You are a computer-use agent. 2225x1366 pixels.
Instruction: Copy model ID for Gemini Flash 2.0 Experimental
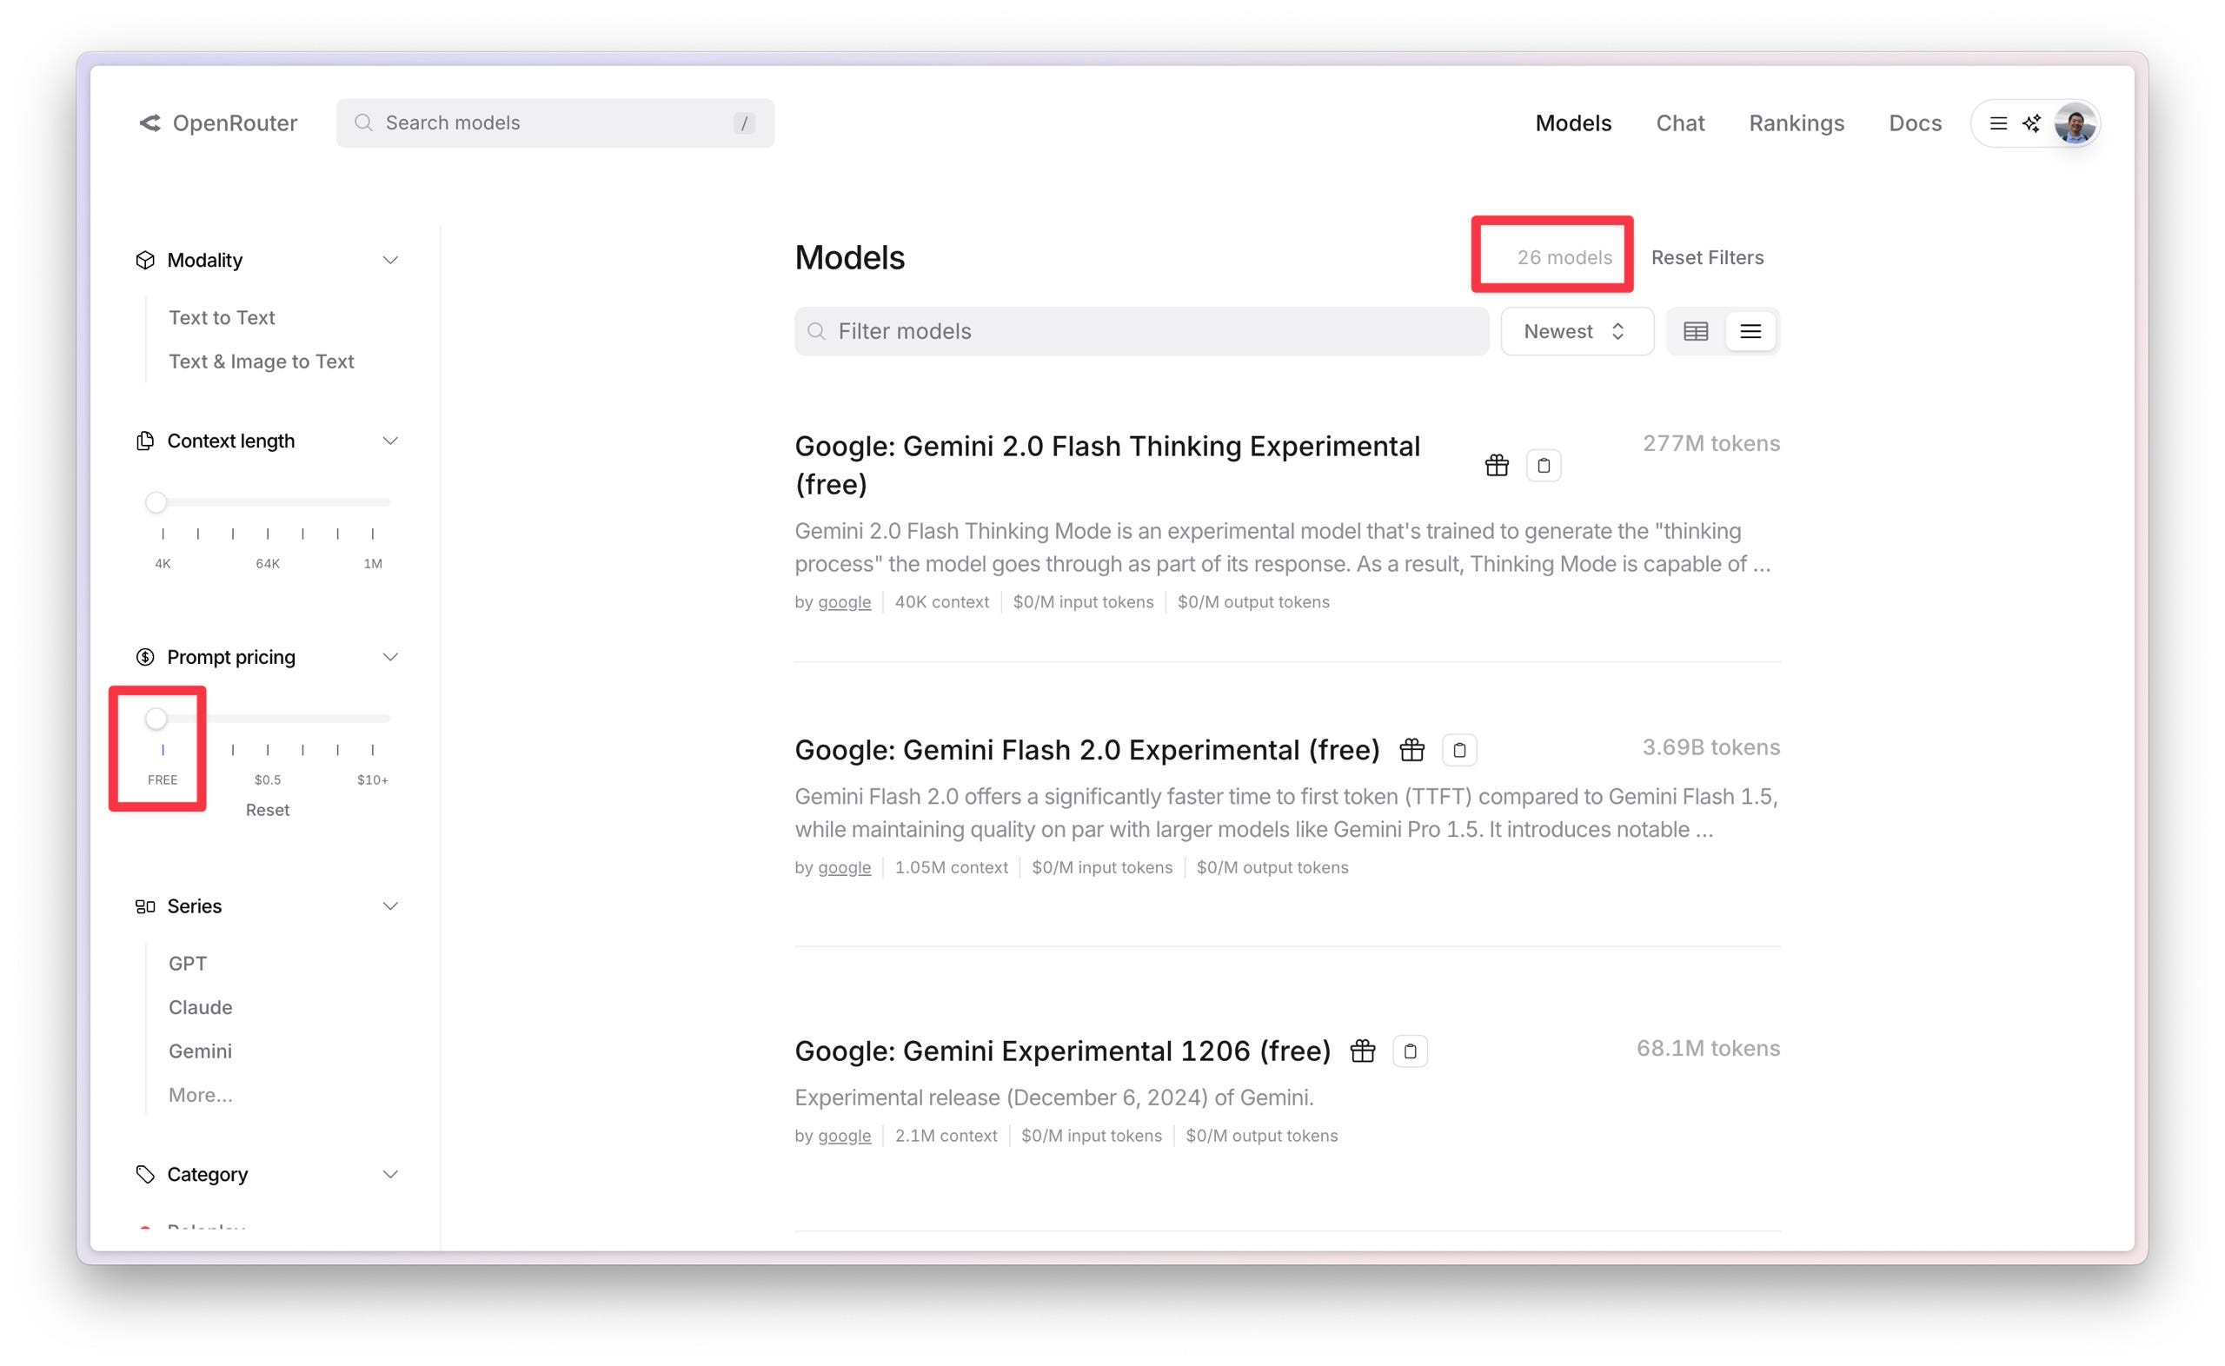(x=1459, y=750)
